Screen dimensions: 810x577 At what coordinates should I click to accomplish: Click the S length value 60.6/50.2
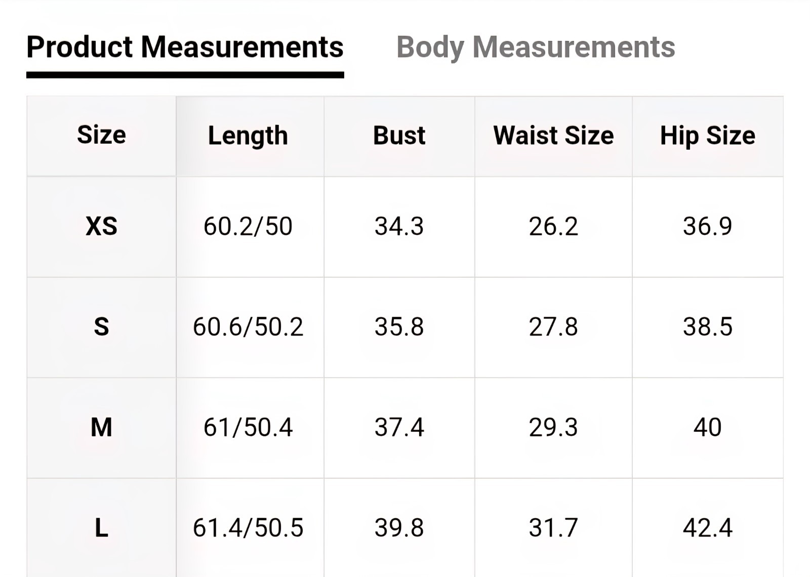point(248,327)
